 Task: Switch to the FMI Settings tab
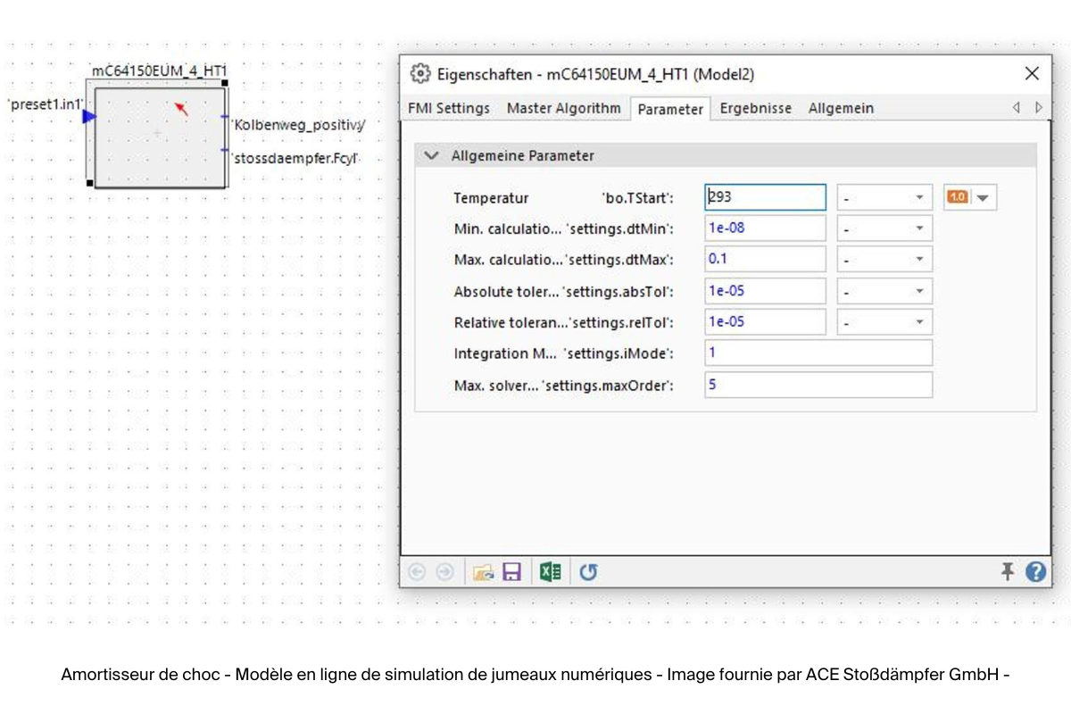[x=449, y=108]
